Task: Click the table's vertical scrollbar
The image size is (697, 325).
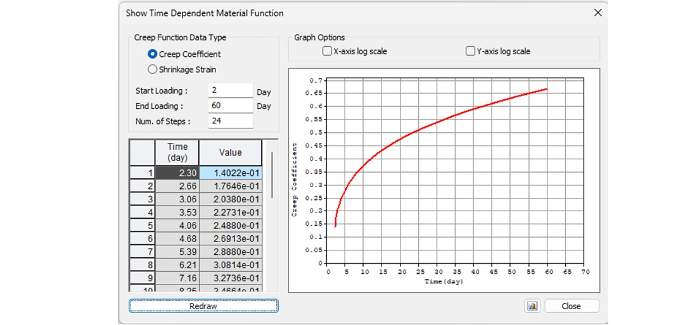Action: [x=272, y=175]
